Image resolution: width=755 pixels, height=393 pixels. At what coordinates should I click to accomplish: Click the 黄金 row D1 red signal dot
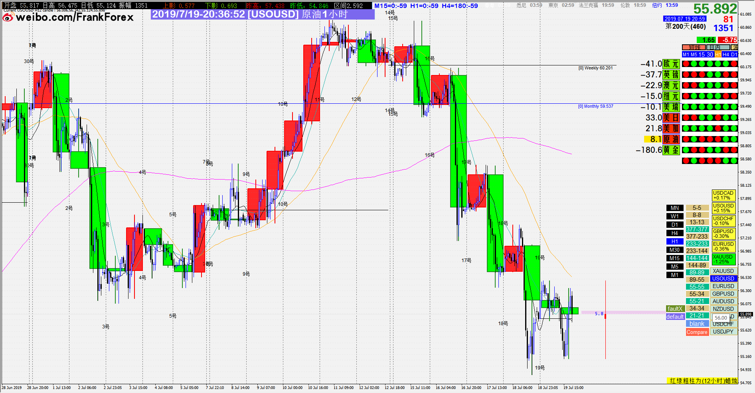734,150
